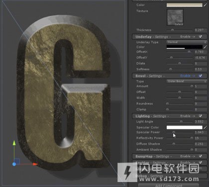This screenshot has height=187, width=209.
Task: Click the green Y-axis gizmo arrow
Action: 14,143
